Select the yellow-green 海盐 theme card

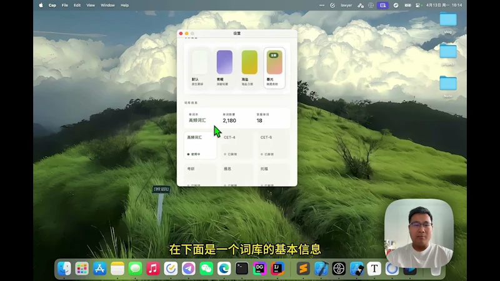249,67
